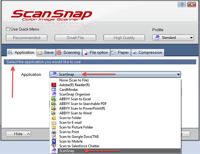Click the Recommended button
This screenshot has width=200, height=154.
27,38
